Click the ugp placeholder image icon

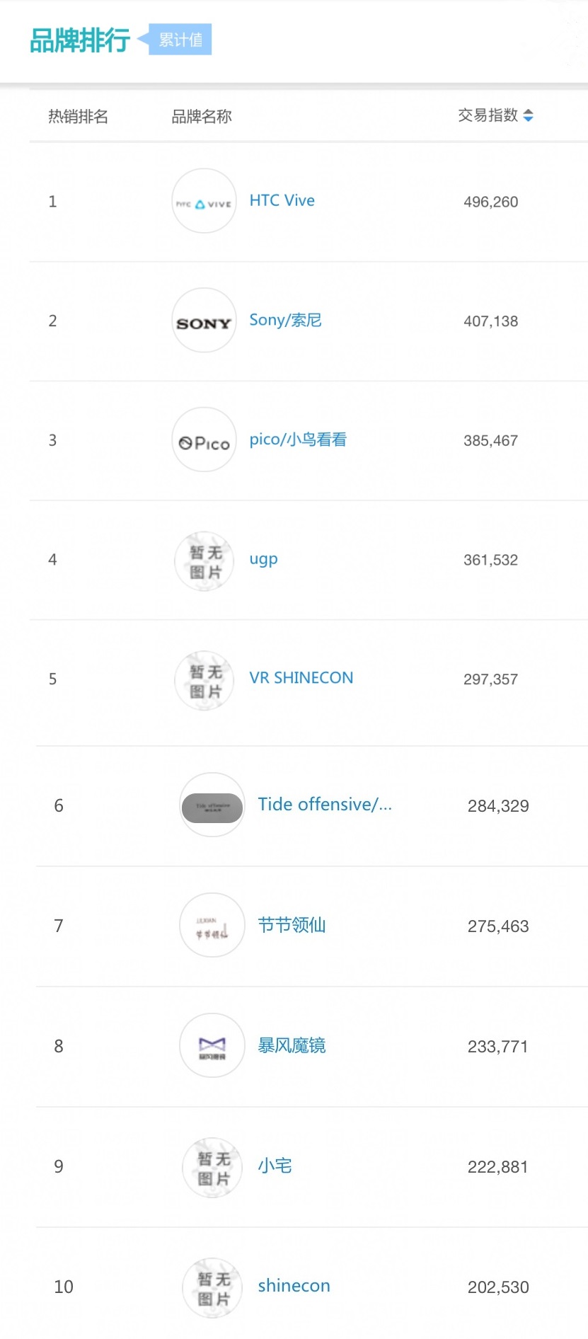[204, 561]
